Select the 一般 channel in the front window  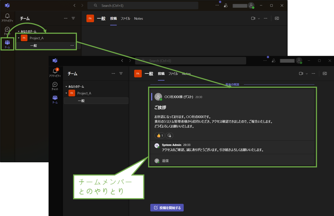[96, 101]
